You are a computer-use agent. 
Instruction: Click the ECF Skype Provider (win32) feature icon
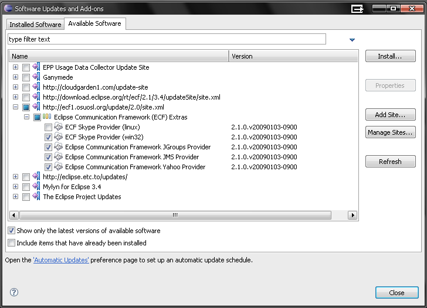(x=58, y=137)
